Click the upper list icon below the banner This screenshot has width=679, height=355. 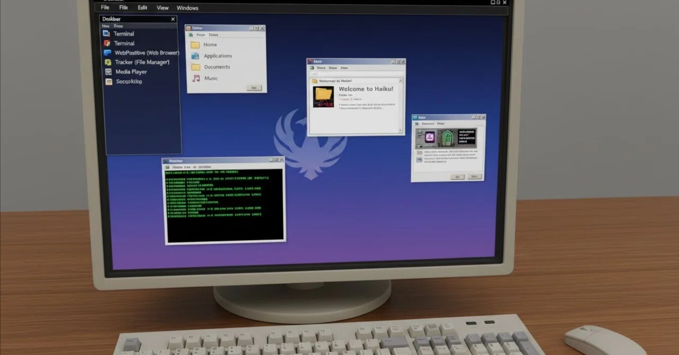coord(419,153)
